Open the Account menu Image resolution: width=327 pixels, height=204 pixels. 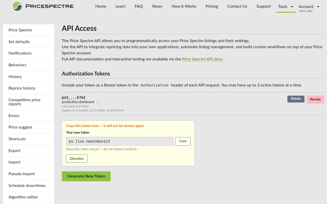306,7
